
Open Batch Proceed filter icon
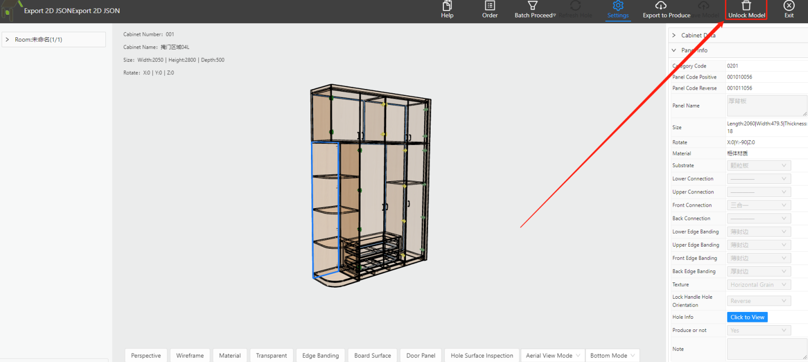(x=533, y=6)
